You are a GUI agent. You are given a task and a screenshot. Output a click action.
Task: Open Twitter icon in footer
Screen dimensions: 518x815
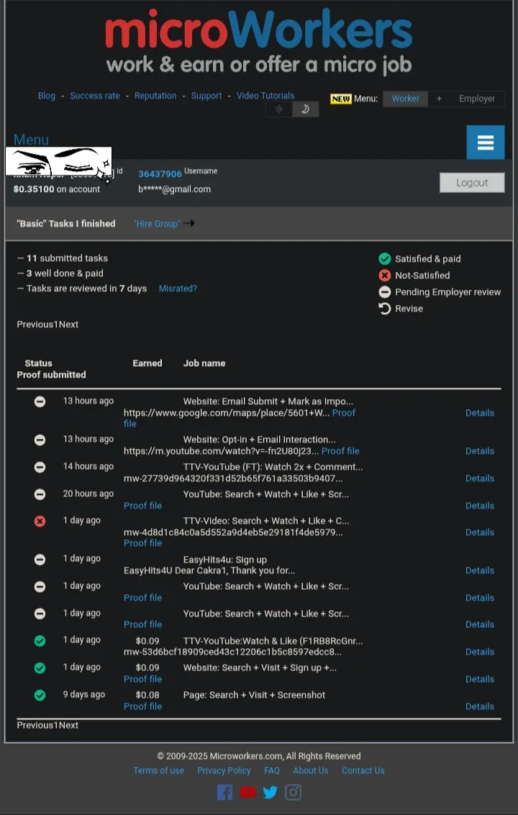pos(270,792)
